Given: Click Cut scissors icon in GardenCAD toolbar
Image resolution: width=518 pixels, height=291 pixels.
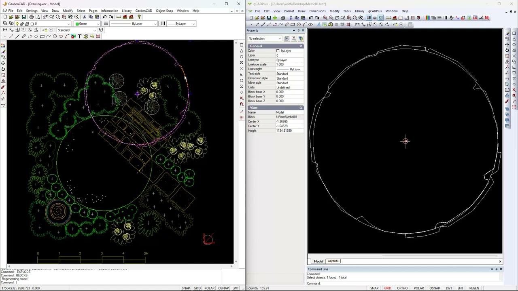Looking at the screenshot, I should 84,17.
